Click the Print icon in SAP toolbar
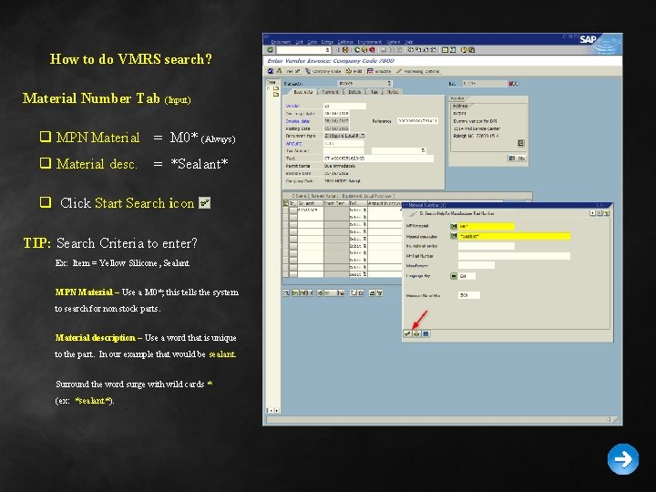656x492 pixels. 384,50
